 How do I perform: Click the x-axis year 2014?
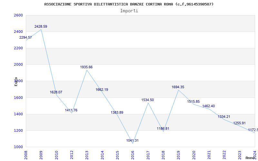(102, 155)
